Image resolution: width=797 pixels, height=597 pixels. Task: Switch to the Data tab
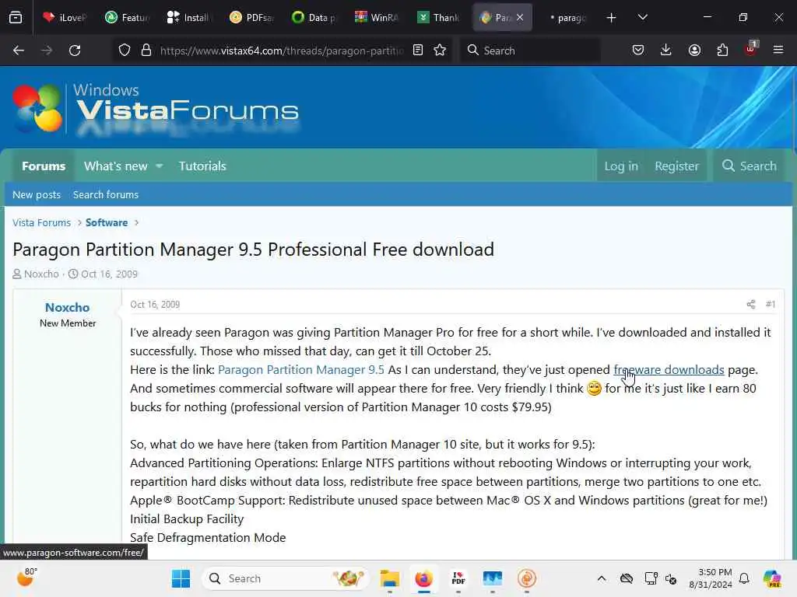314,17
